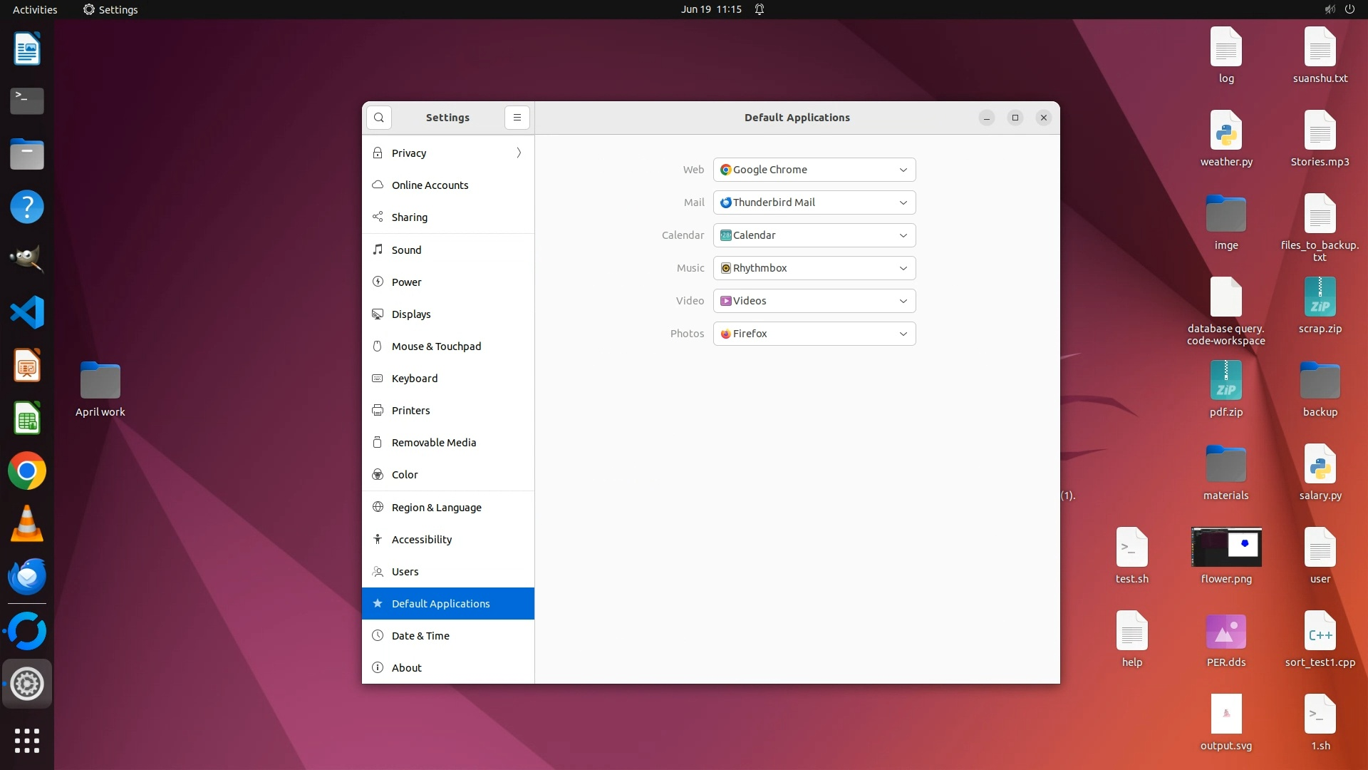Click the search icon in Settings header

pos(379,118)
